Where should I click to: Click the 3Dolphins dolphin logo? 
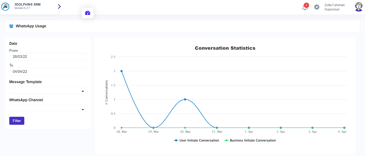pos(5,7)
